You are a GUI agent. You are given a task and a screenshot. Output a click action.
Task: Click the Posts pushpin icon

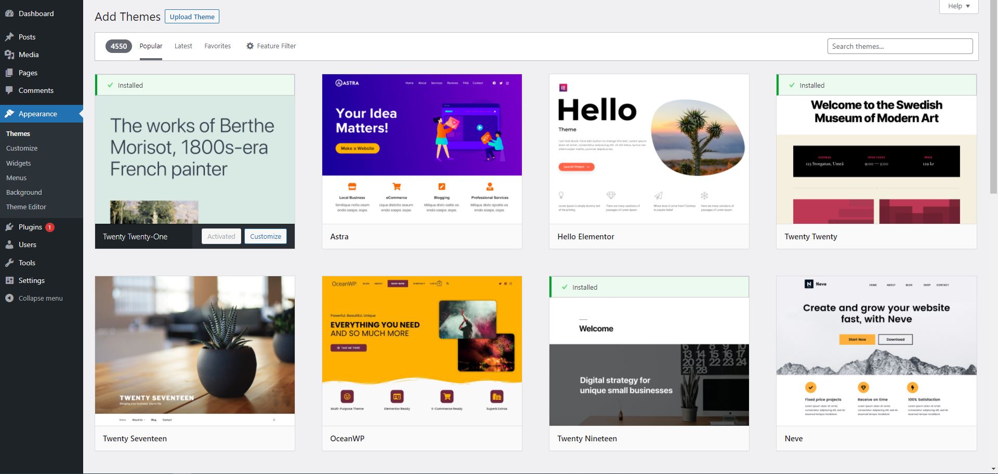point(9,37)
